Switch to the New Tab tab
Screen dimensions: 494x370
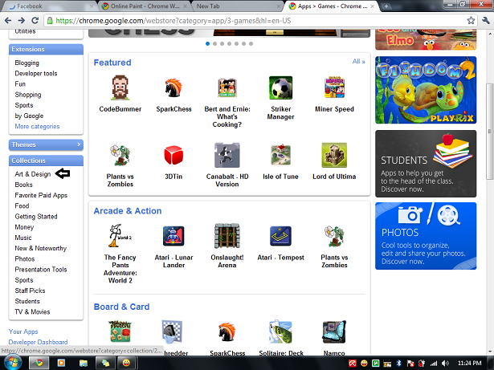[238, 6]
